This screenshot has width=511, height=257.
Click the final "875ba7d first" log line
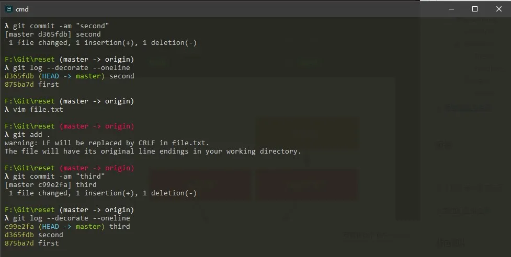point(31,243)
